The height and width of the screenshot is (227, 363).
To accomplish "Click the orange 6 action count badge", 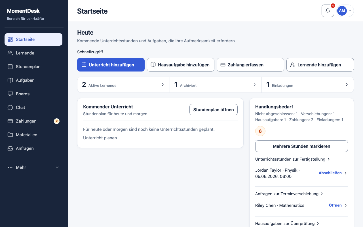I will point(260,131).
